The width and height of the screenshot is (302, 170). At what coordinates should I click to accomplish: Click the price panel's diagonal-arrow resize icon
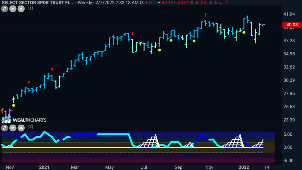[x=4, y=9]
